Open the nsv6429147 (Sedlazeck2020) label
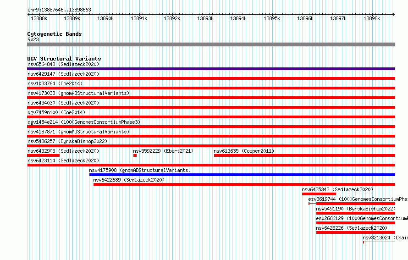Viewport: 408px width, 260px height. (63, 74)
